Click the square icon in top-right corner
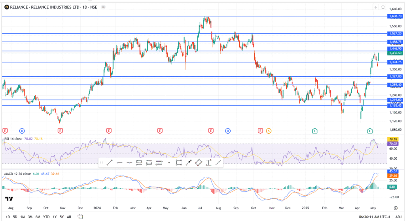The height and width of the screenshot is (221, 405). (x=382, y=7)
